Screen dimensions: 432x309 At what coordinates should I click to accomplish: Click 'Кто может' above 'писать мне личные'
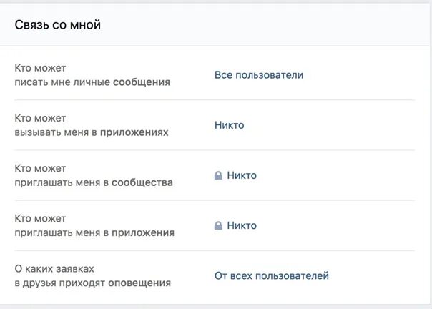(x=40, y=68)
